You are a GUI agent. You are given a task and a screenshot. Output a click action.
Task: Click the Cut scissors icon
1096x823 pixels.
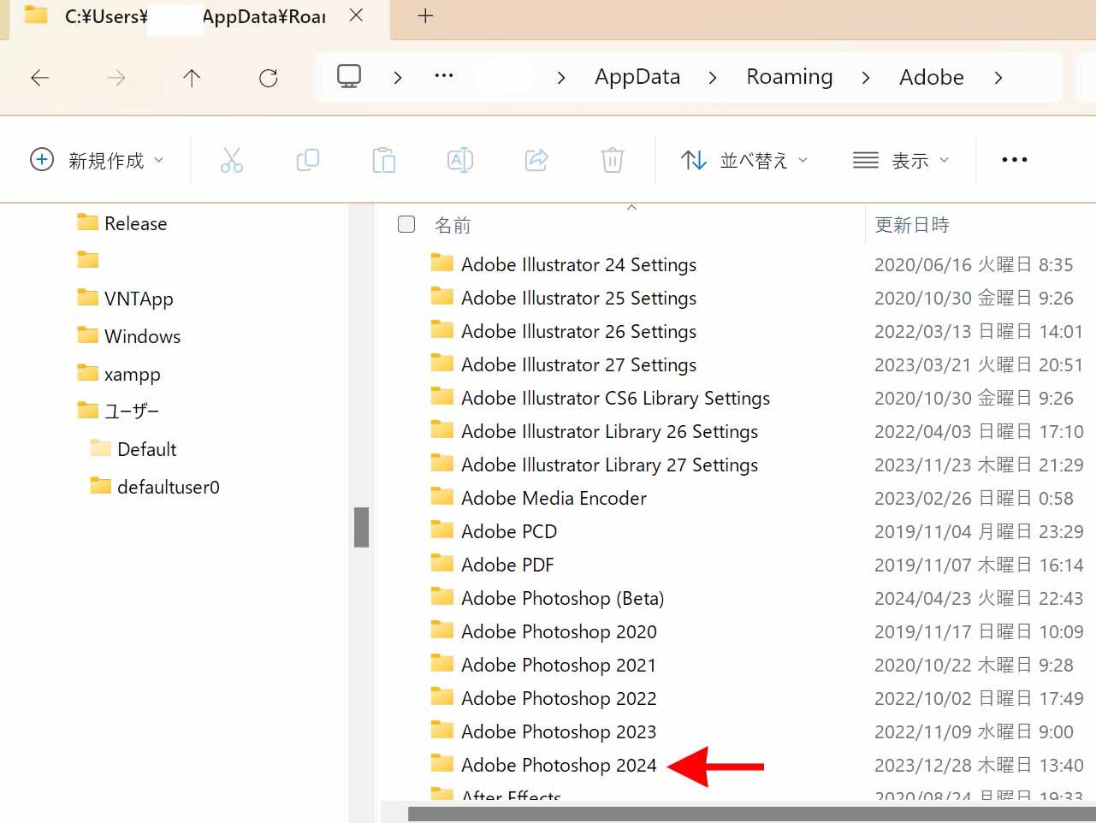232,160
